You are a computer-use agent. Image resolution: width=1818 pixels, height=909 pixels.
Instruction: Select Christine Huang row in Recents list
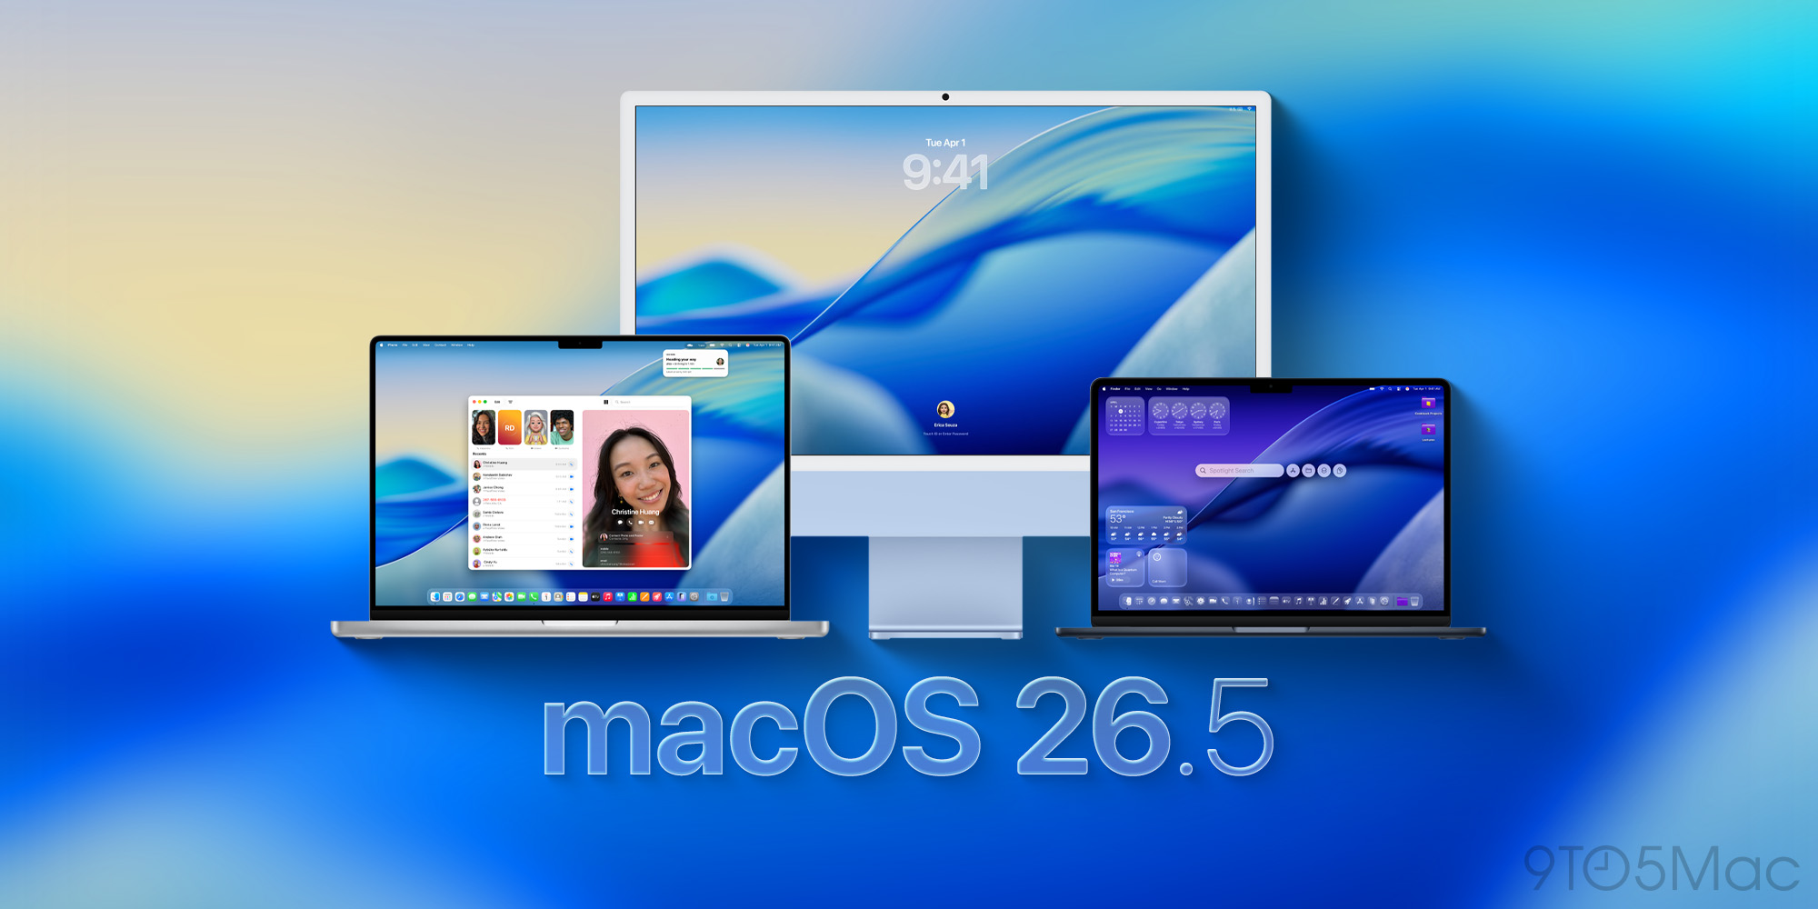click(x=524, y=464)
